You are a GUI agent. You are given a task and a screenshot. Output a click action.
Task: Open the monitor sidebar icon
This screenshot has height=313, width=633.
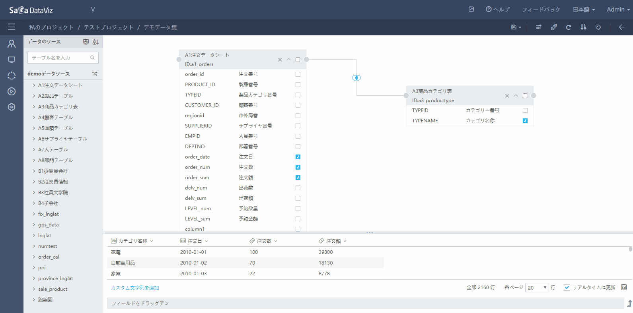coord(12,60)
